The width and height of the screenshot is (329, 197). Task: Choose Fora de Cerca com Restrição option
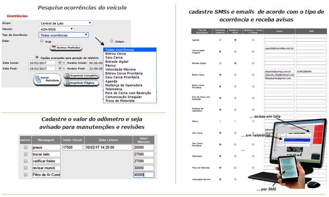(x=130, y=93)
